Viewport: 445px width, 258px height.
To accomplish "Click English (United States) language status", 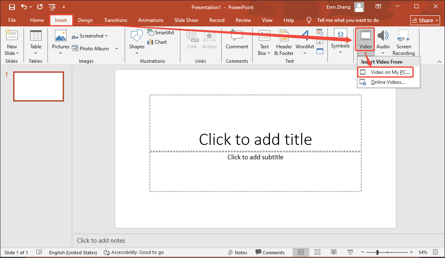I will (73, 252).
